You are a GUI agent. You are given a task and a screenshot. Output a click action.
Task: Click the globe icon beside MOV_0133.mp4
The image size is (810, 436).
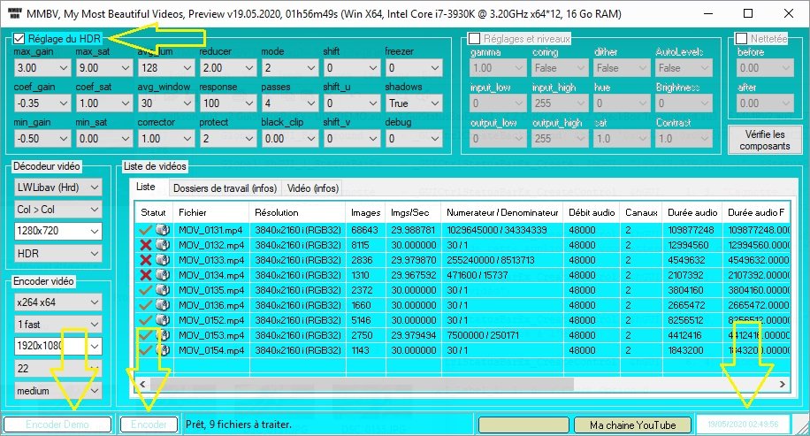(162, 260)
